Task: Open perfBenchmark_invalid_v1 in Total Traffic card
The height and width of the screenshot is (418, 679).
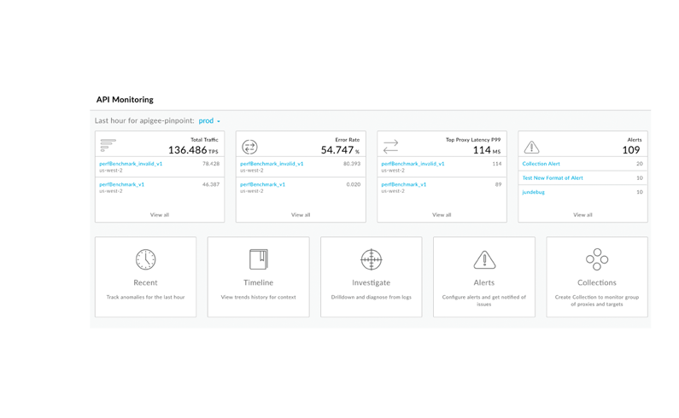Action: (x=131, y=164)
